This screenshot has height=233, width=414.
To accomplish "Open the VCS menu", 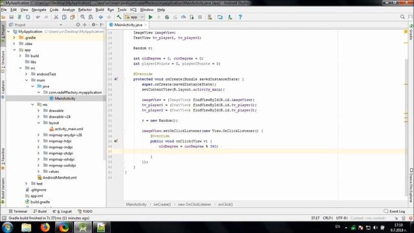I will point(133,10).
